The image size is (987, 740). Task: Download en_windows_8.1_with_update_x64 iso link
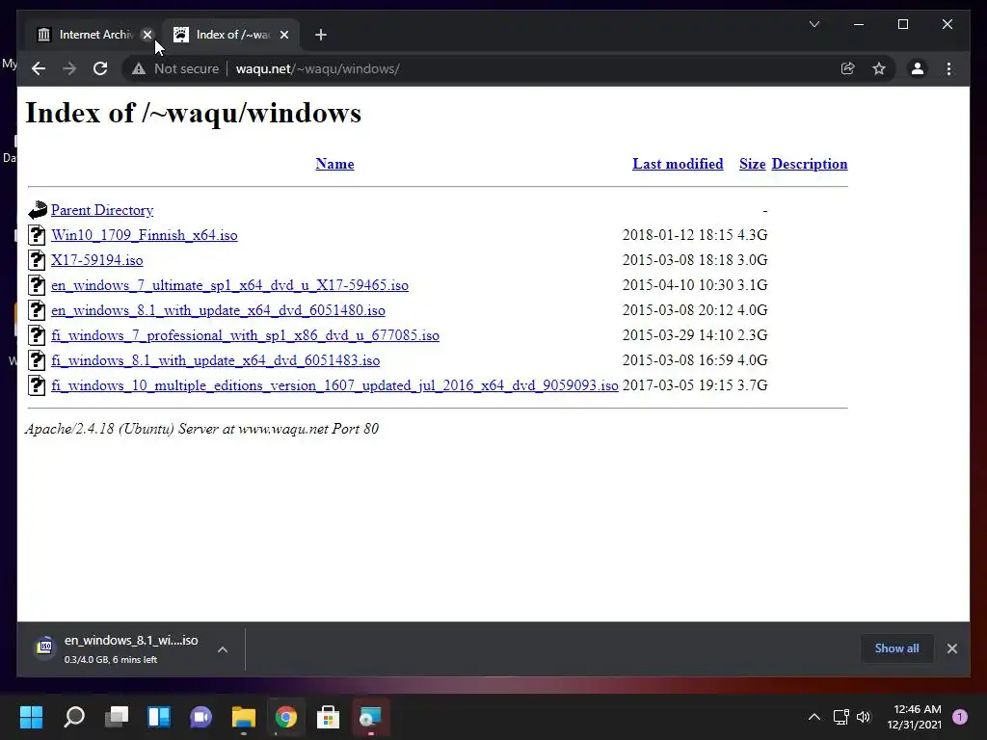[218, 311]
